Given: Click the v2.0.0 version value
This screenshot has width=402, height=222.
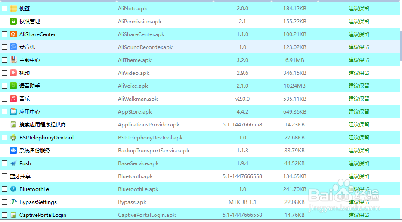Looking at the screenshot, I should tap(242, 99).
